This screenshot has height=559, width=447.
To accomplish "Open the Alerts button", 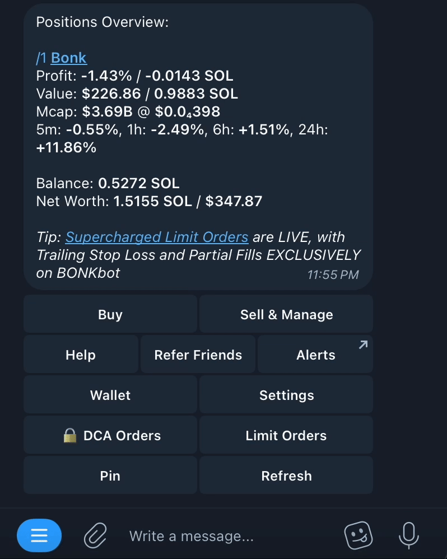I will pos(315,355).
